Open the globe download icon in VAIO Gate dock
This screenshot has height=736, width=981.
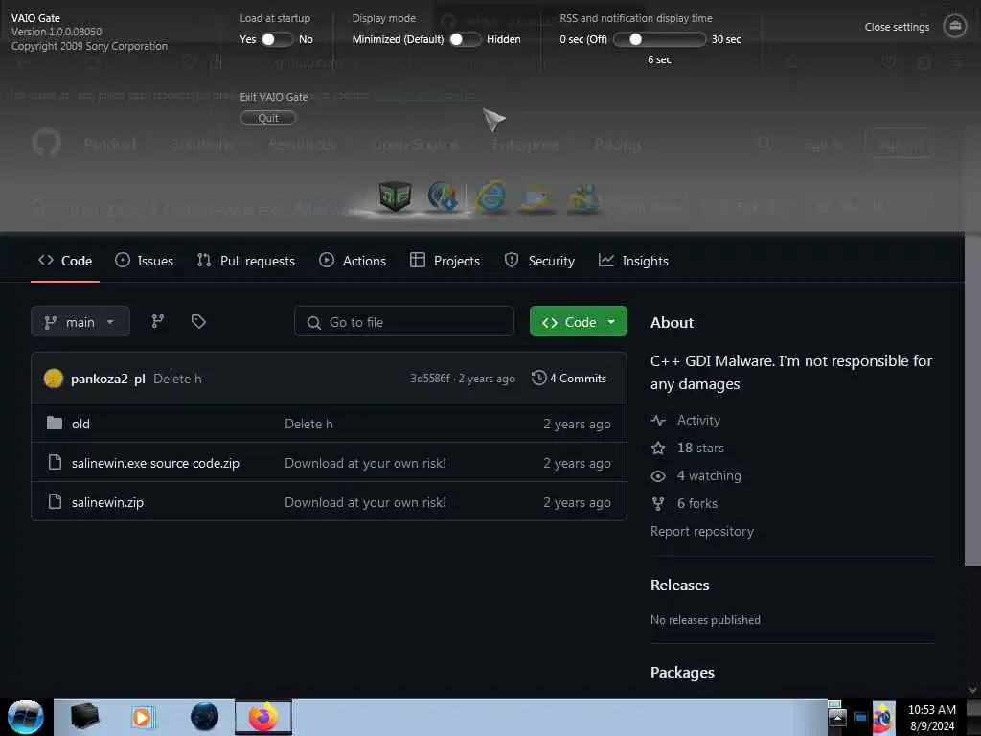[443, 196]
